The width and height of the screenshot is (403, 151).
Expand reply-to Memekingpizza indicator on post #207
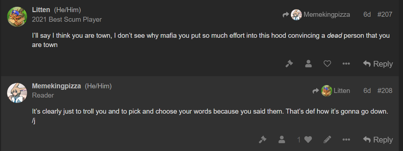316,15
